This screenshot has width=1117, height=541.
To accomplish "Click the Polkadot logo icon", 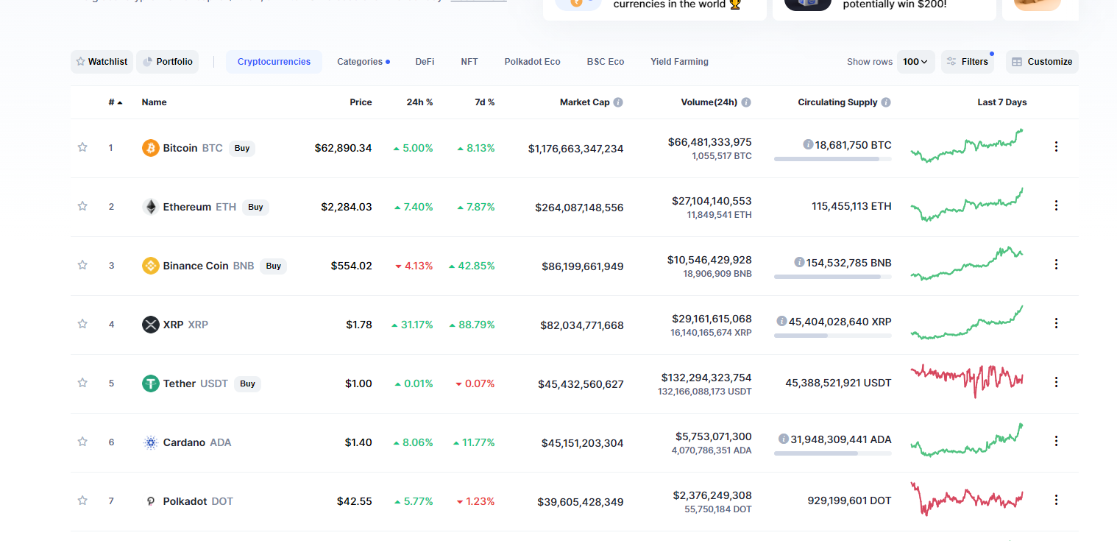I will pyautogui.click(x=150, y=501).
